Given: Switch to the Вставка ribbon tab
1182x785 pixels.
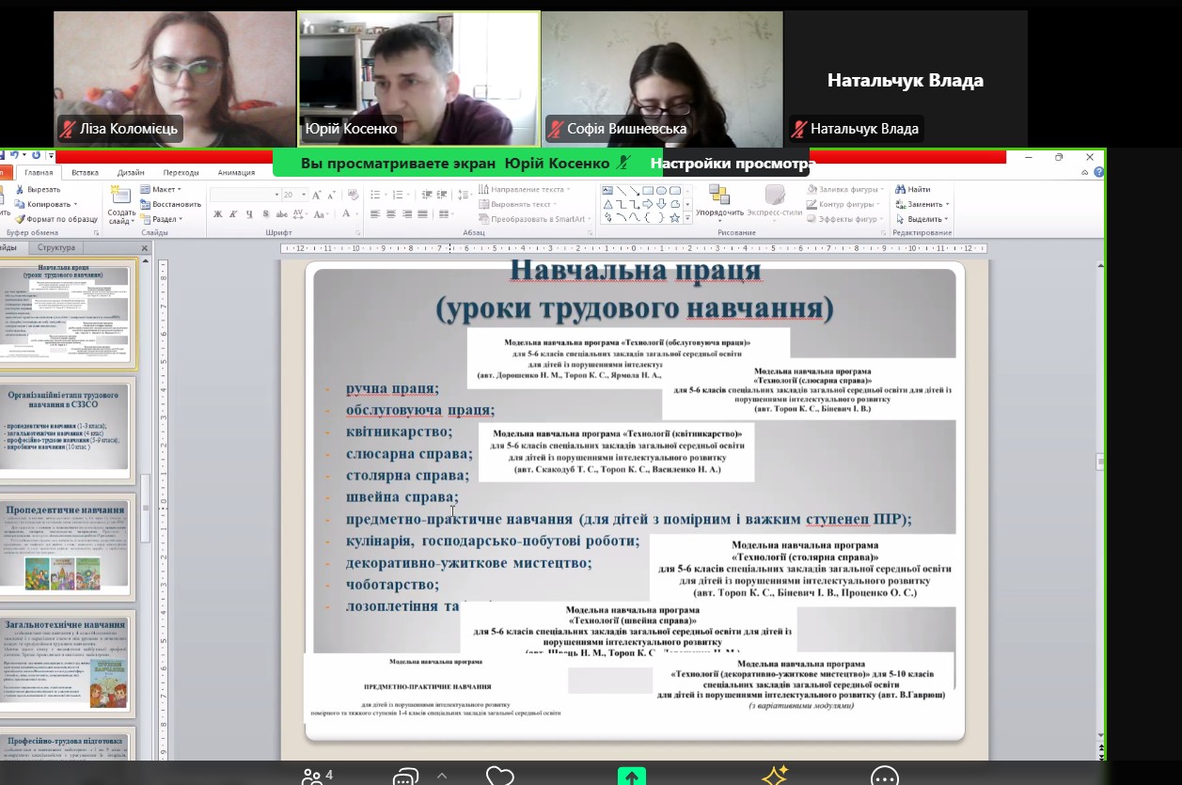Looking at the screenshot, I should click(x=85, y=173).
